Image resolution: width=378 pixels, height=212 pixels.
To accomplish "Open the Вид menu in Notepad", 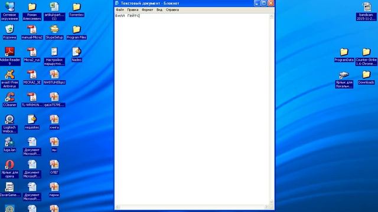I will point(159,10).
